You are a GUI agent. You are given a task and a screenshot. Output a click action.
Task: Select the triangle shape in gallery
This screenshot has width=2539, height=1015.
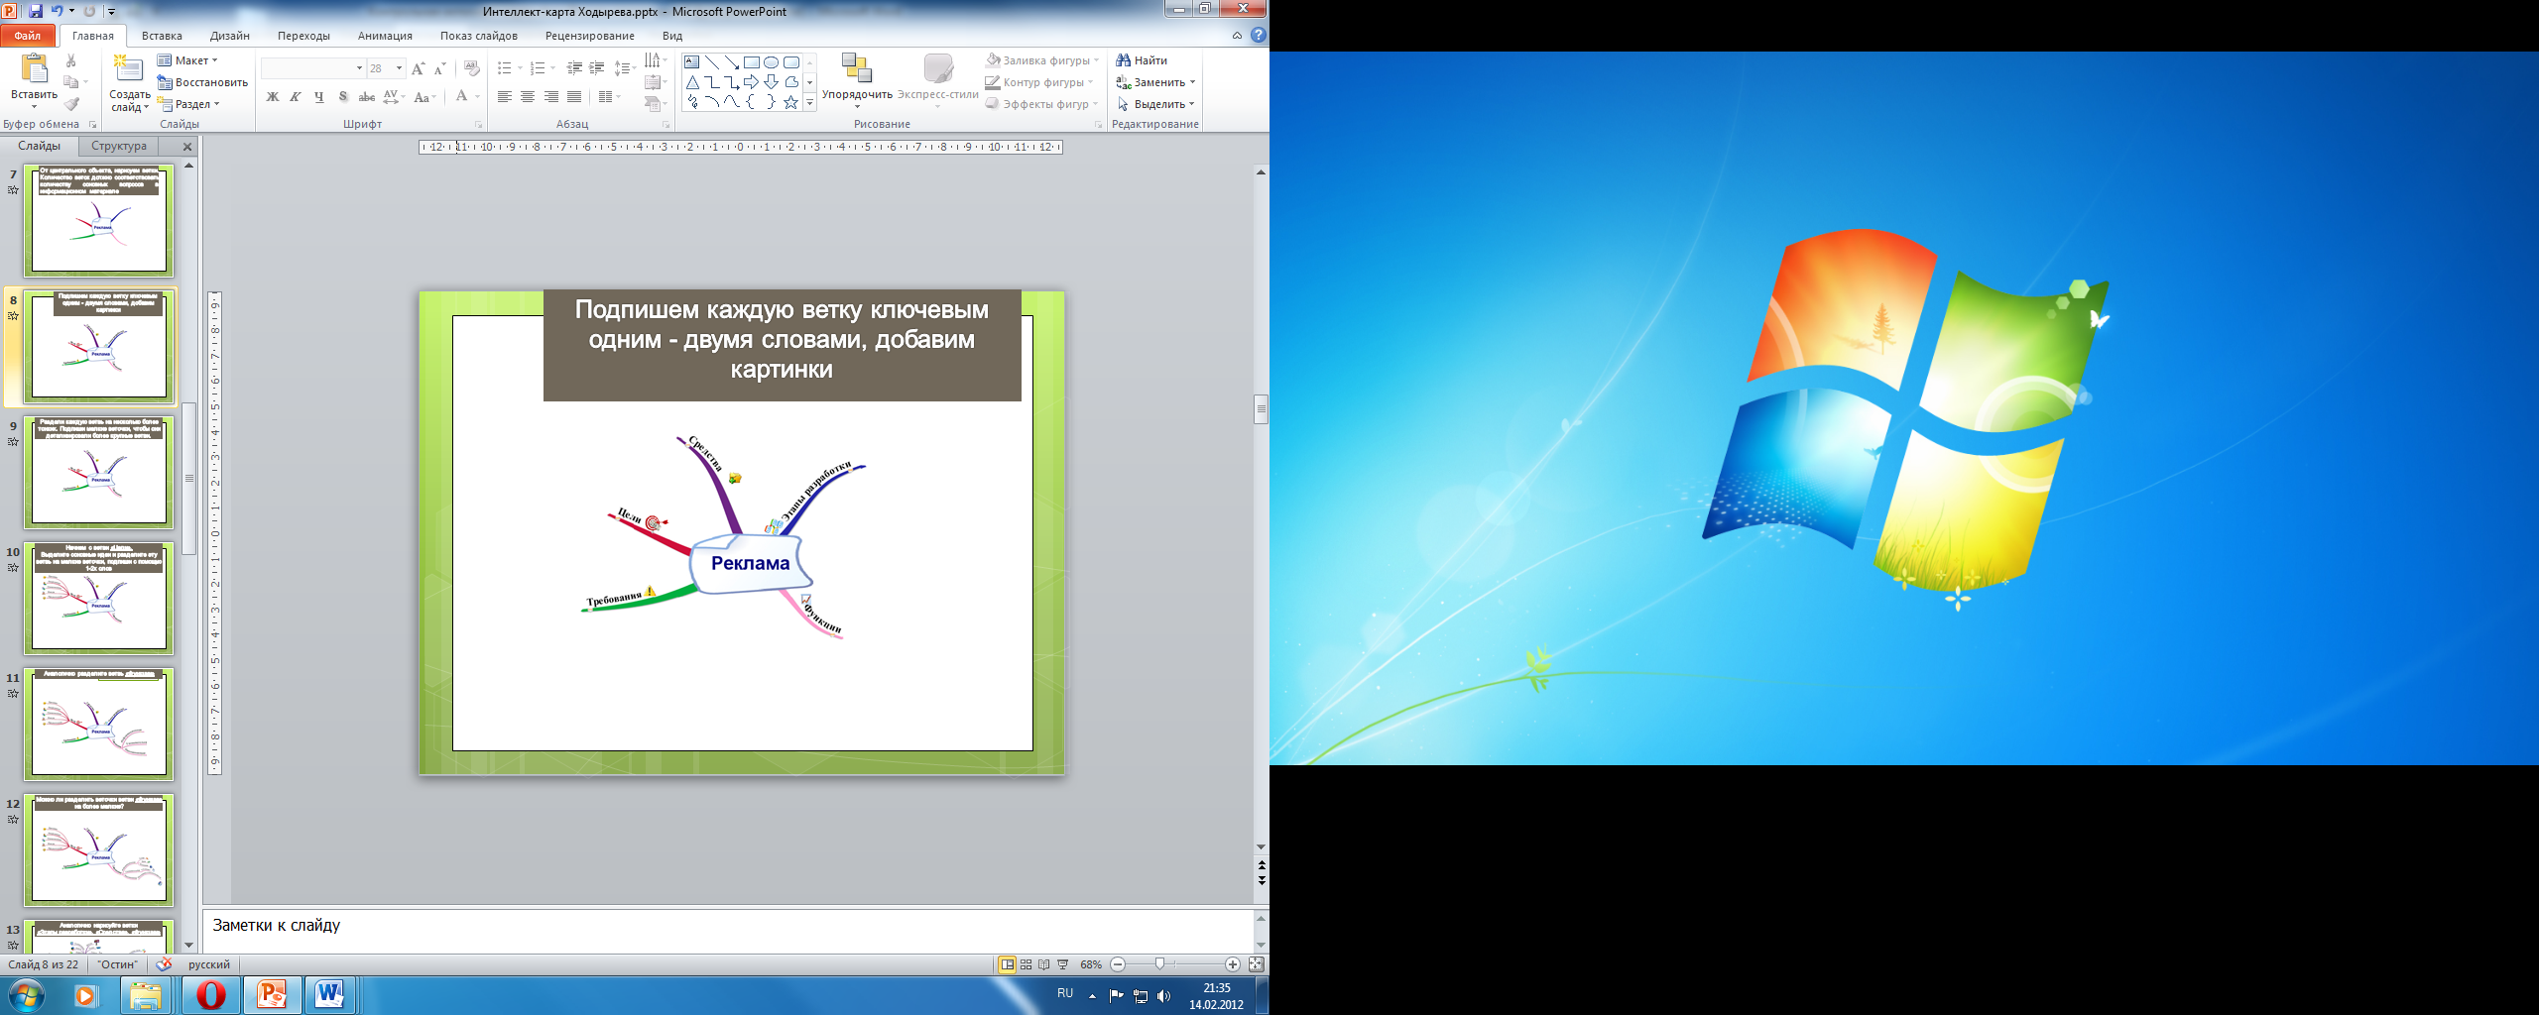(692, 82)
